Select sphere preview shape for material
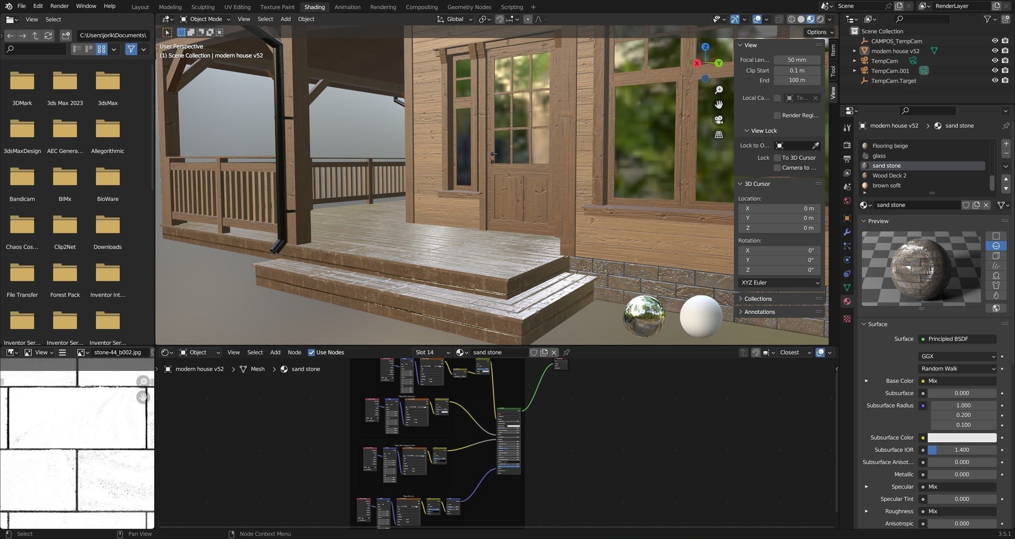 [996, 246]
